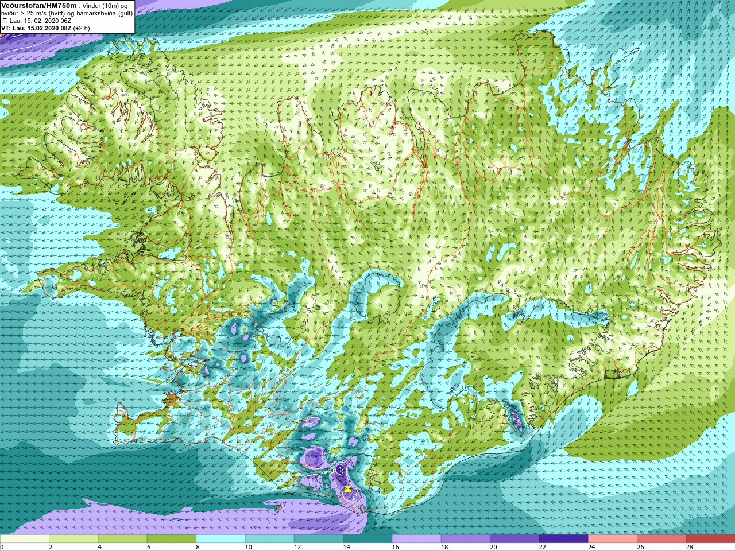Click the '(+2 h)' forecast offset text
The height and width of the screenshot is (551, 735).
81,28
